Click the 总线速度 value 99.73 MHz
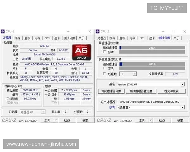 tap(30, 99)
